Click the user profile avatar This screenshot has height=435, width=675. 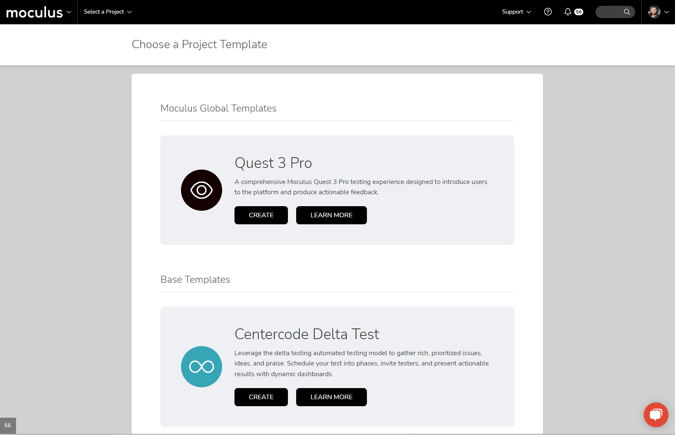pos(654,12)
